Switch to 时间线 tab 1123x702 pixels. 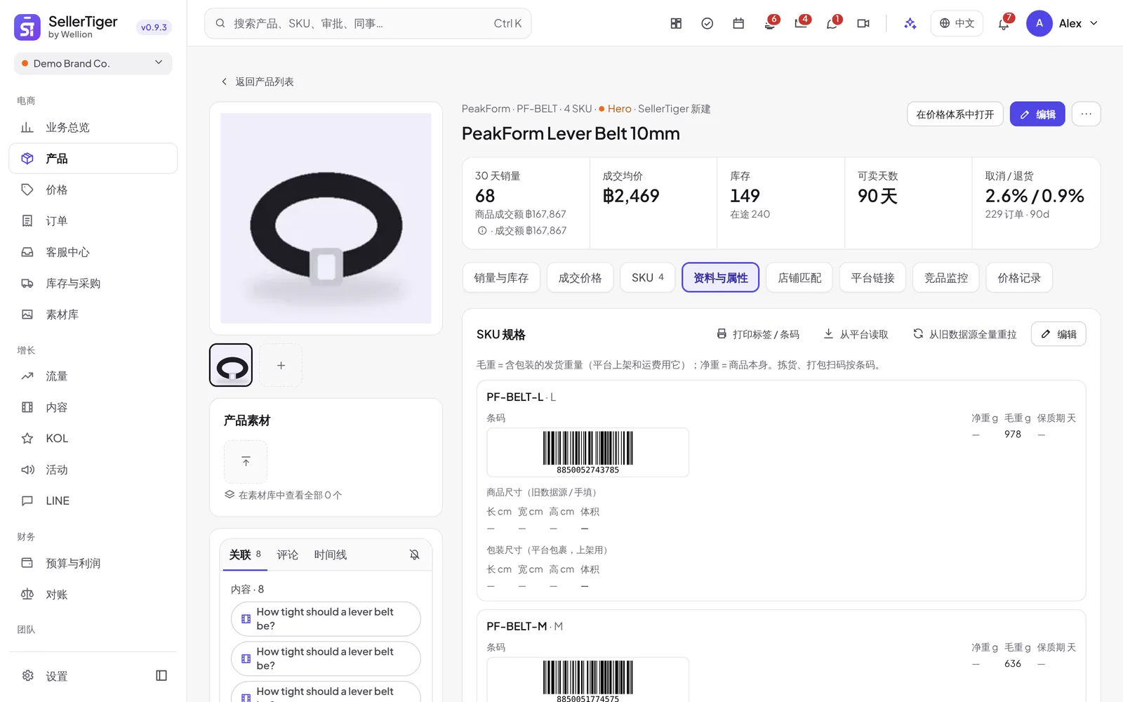click(331, 555)
